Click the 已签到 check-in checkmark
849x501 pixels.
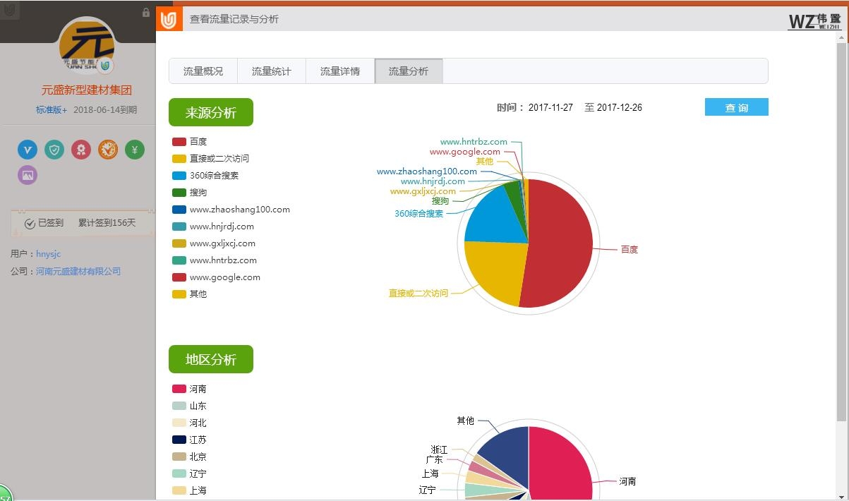pyautogui.click(x=30, y=223)
